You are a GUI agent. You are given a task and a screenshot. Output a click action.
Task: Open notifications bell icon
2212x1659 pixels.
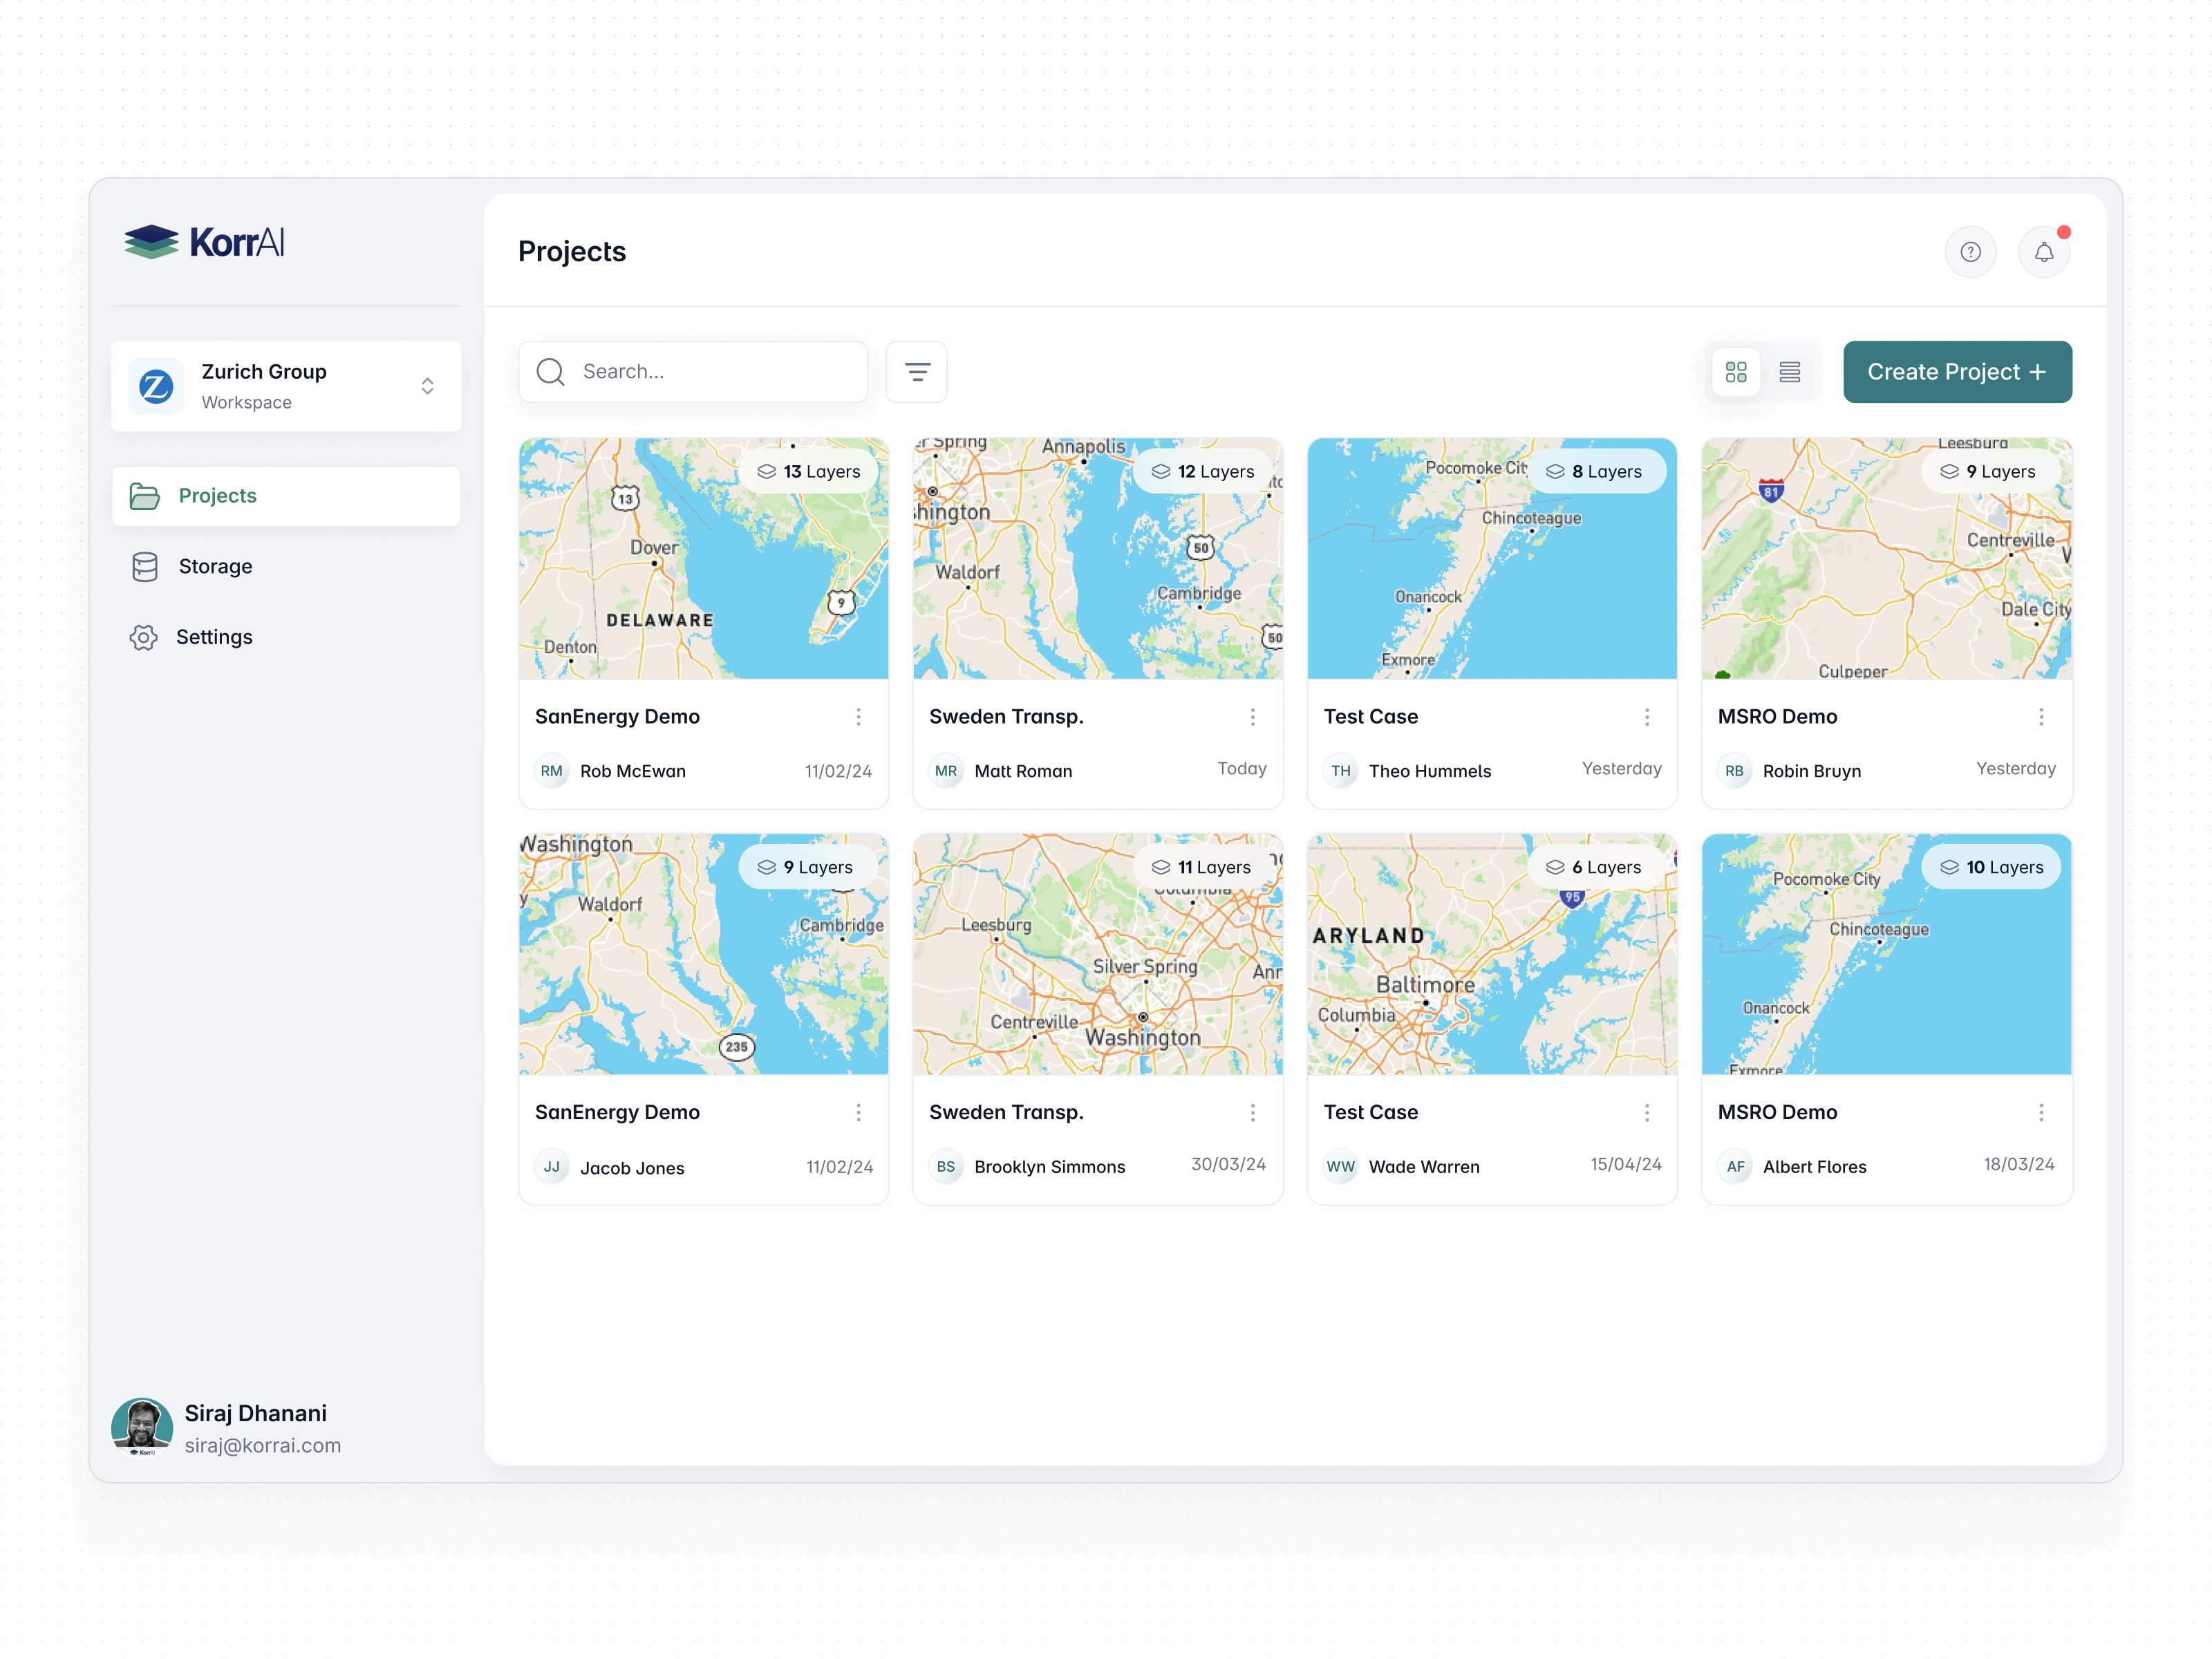(x=2043, y=252)
